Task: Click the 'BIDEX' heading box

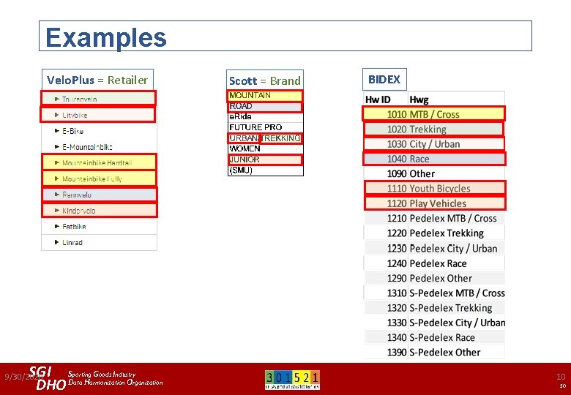Action: click(x=384, y=79)
